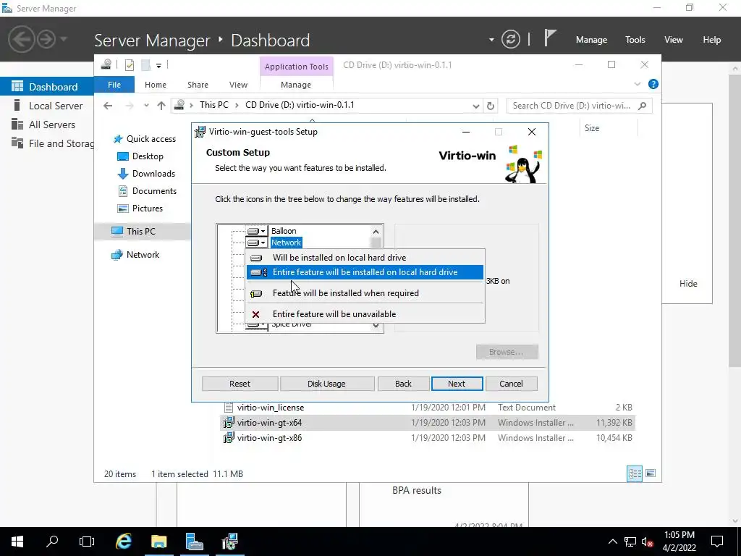Choose Will be installed on local hard drive
This screenshot has height=556, width=741.
[x=365, y=258]
